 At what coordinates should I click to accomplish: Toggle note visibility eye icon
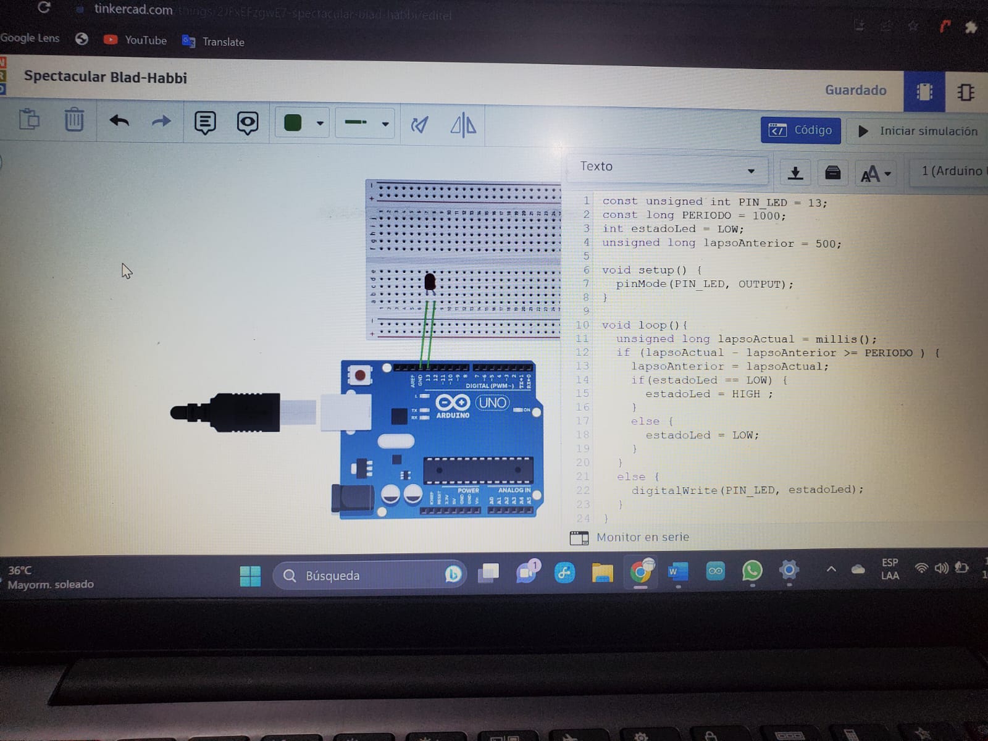[248, 124]
